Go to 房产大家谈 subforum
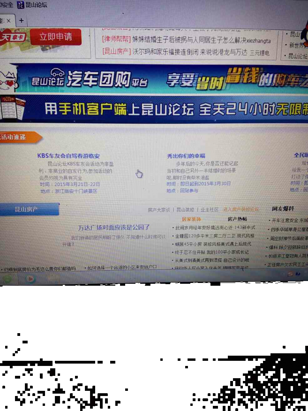The height and width of the screenshot is (411, 308). [159, 210]
